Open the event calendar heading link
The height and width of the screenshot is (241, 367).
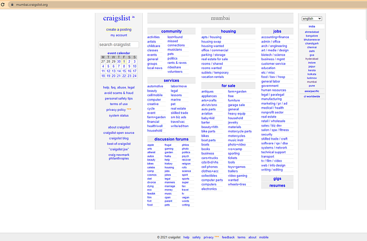pos(118,53)
